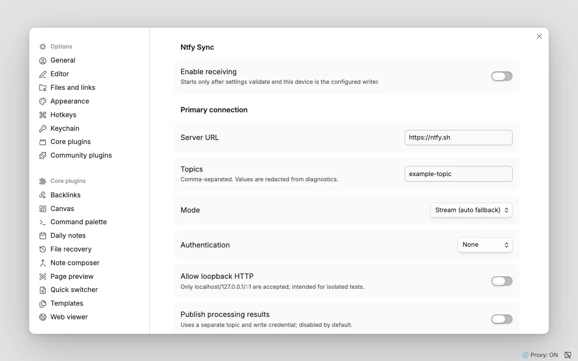Click the 'Starts only after settings validate' text

click(280, 82)
